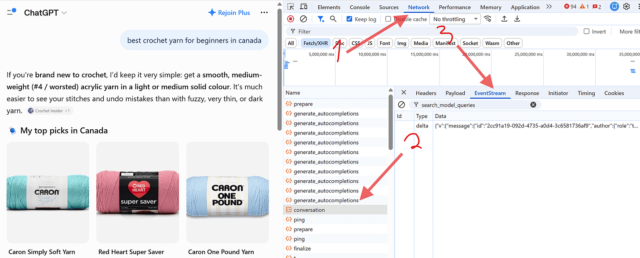Image resolution: width=640 pixels, height=258 pixels.
Task: Click the import HAR upload icon
Action: tap(504, 19)
